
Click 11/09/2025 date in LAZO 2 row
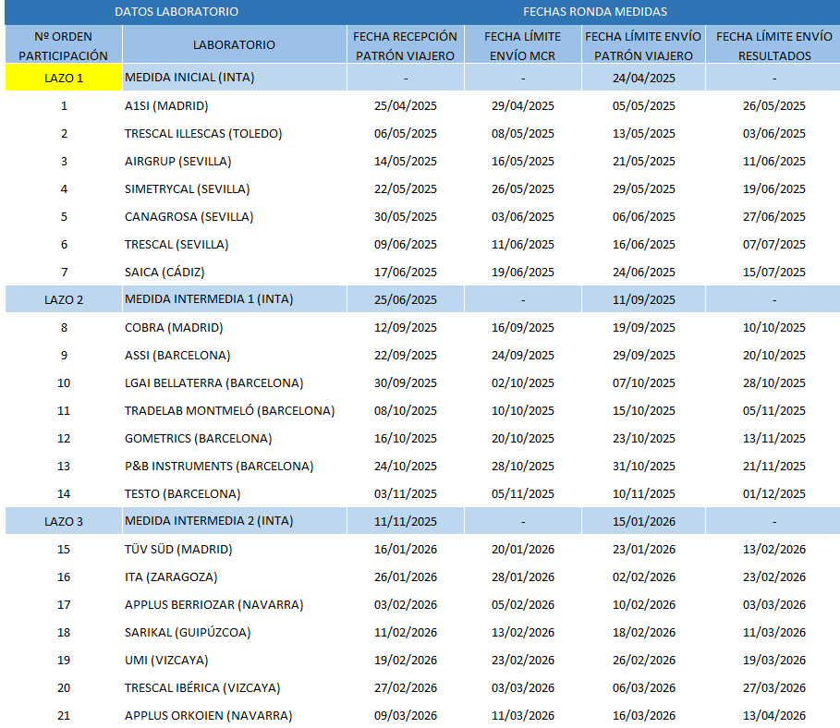pyautogui.click(x=644, y=300)
